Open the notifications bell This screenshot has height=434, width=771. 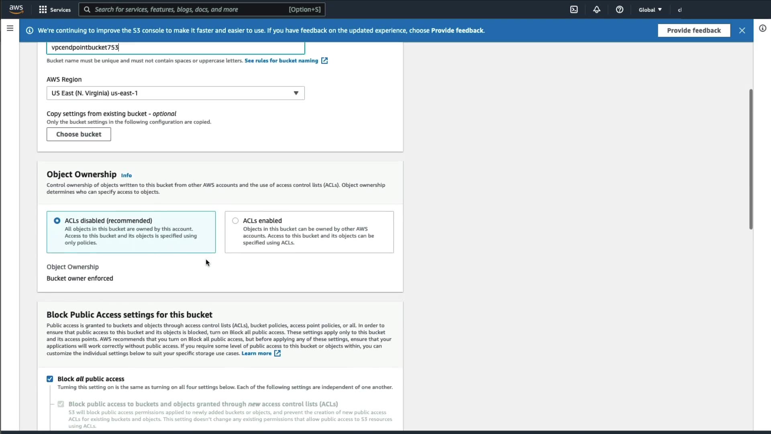point(597,10)
